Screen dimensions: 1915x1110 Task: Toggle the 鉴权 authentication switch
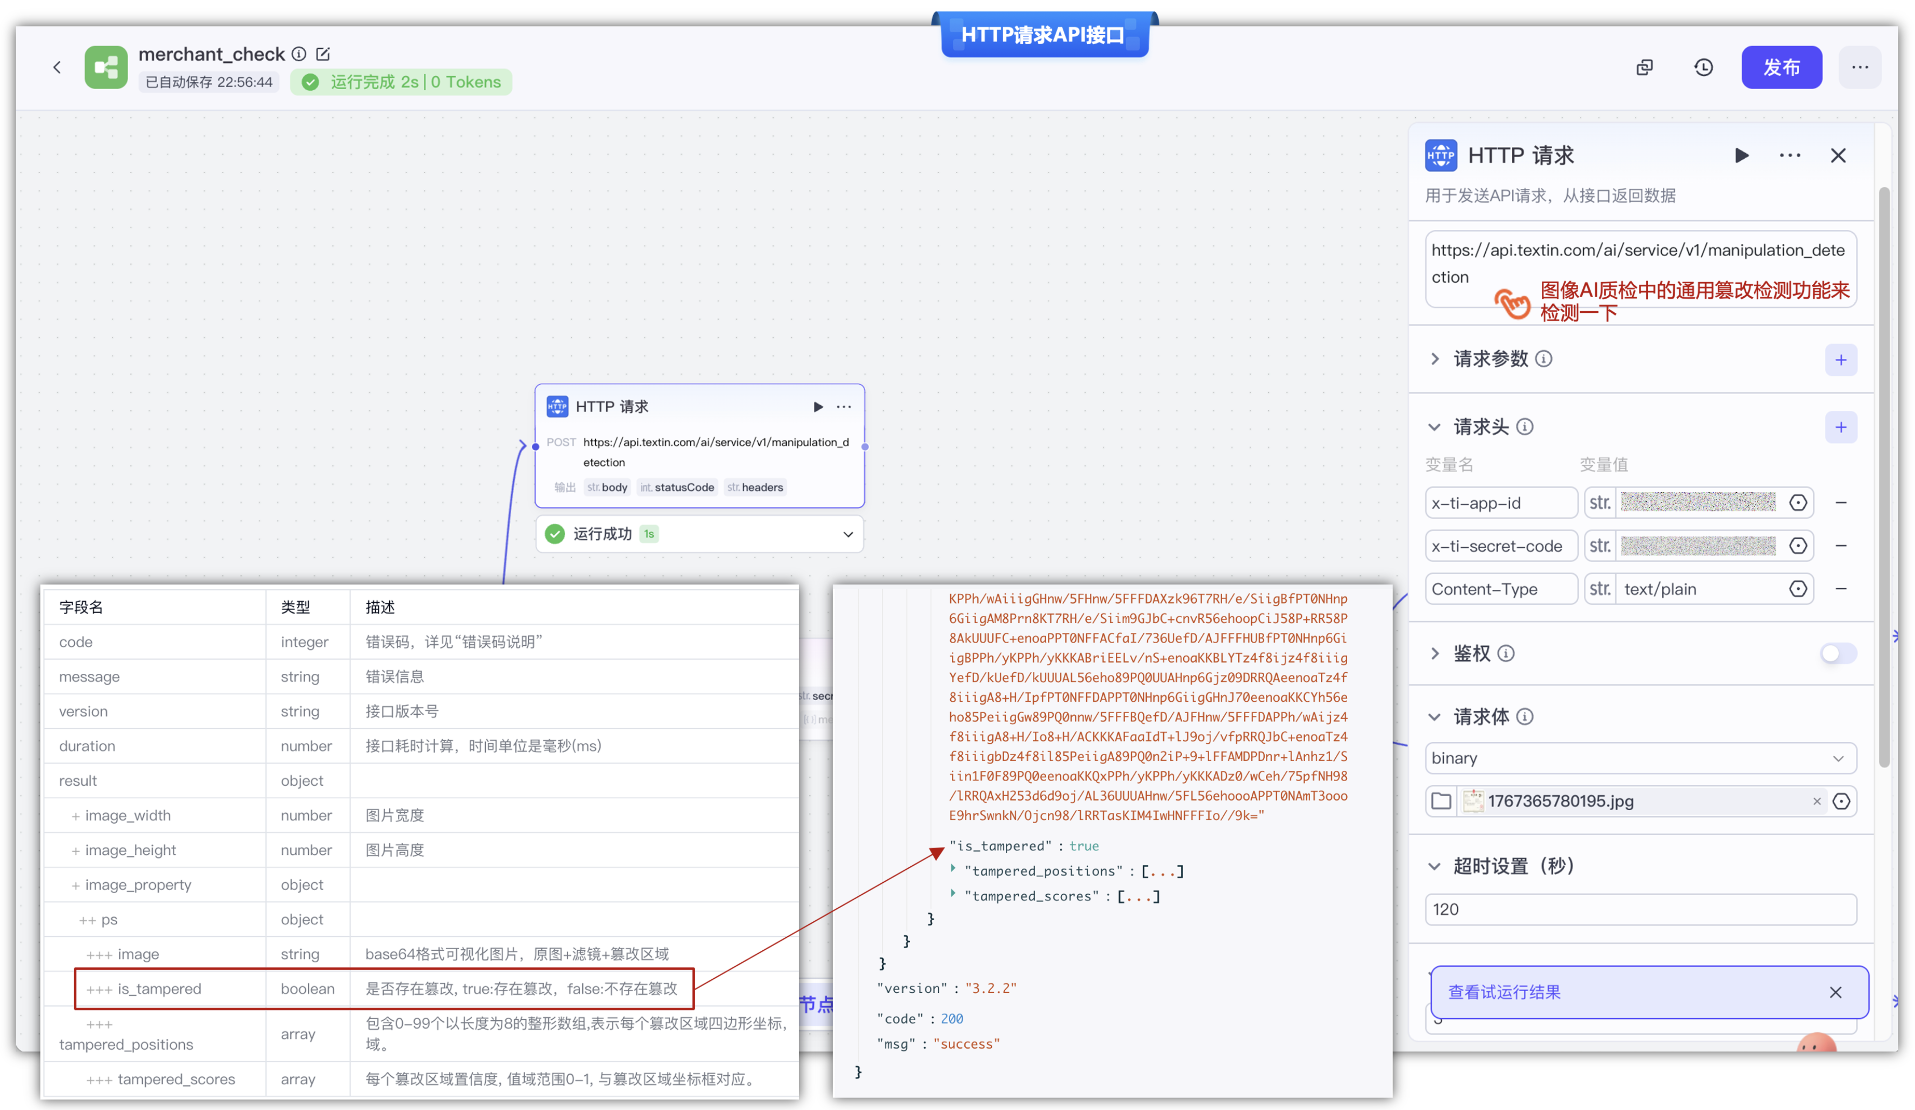tap(1838, 654)
